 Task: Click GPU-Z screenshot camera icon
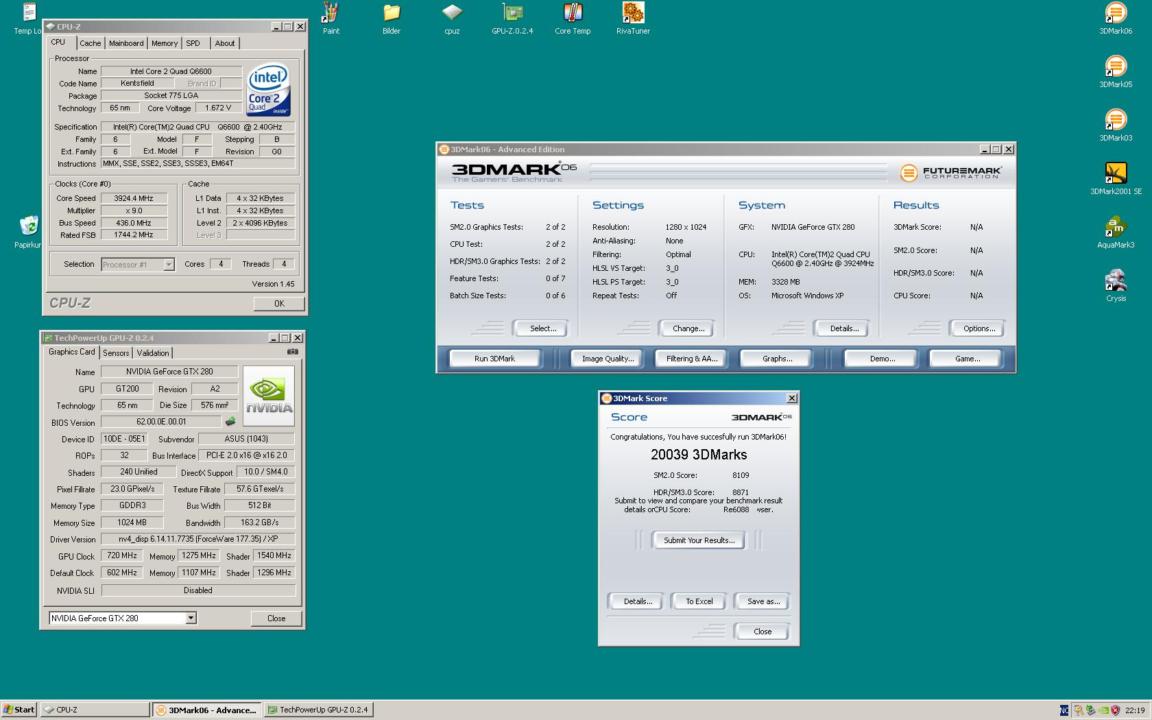pos(293,352)
